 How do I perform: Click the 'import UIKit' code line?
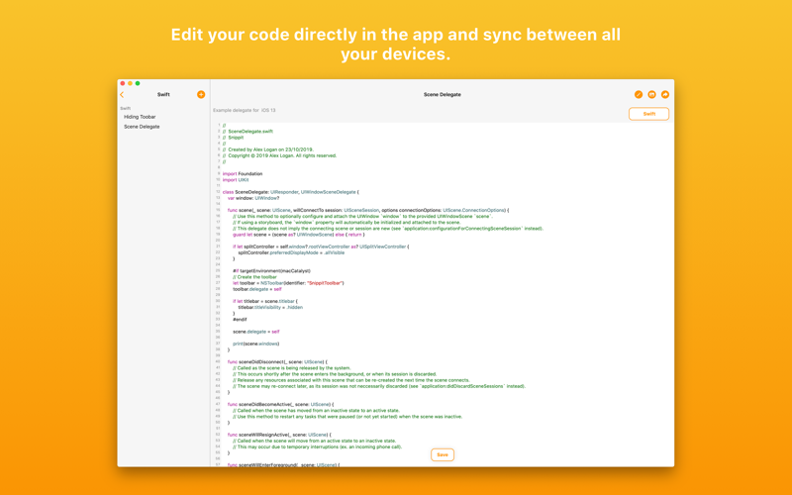236,180
